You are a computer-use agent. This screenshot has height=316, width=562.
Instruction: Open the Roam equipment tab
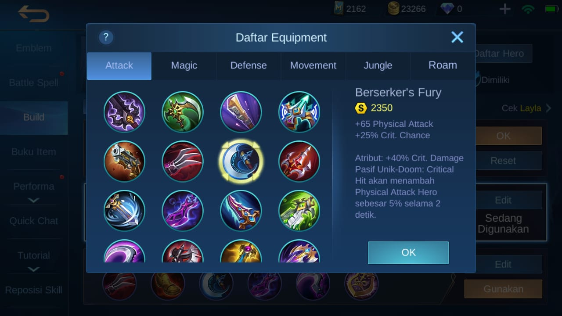click(443, 65)
